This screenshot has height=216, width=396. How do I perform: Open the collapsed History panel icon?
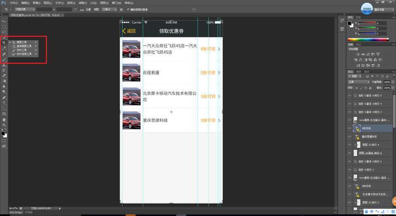point(342,21)
